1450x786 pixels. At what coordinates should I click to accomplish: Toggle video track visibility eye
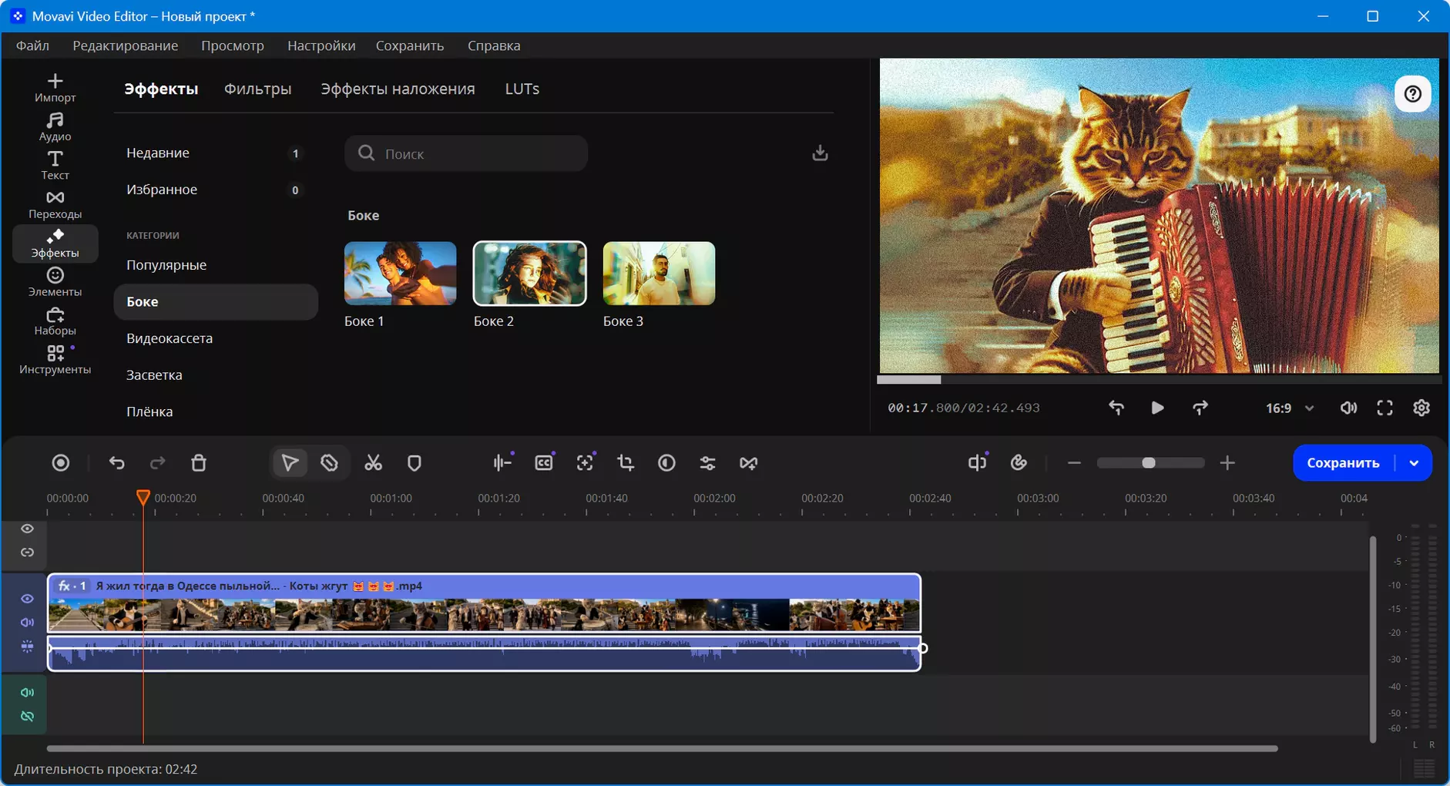[x=27, y=599]
